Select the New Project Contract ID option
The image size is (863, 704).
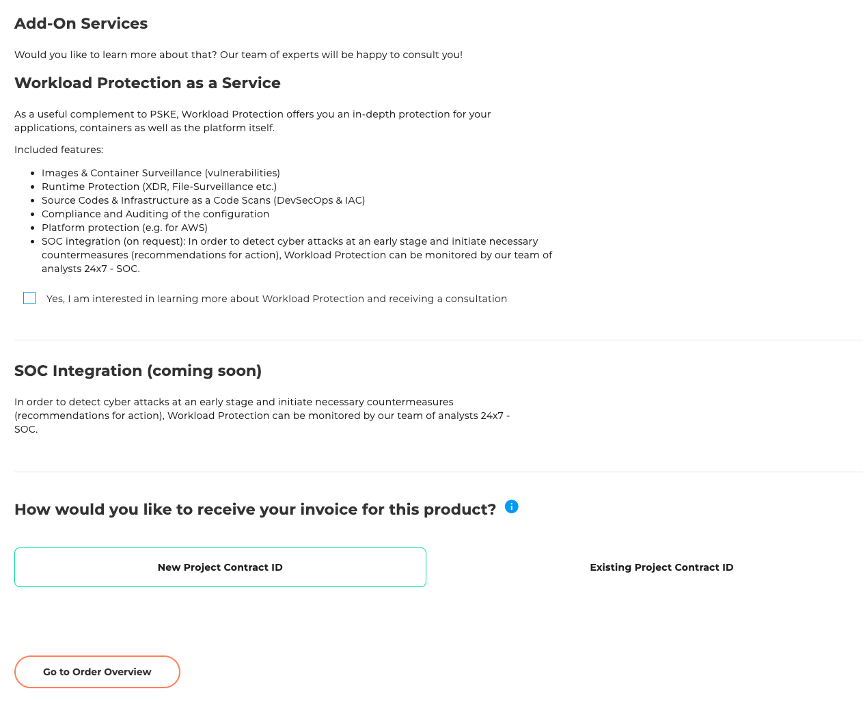click(x=220, y=567)
